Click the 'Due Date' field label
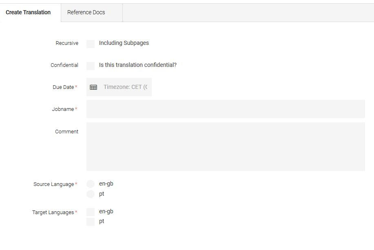The width and height of the screenshot is (374, 250). coord(63,87)
